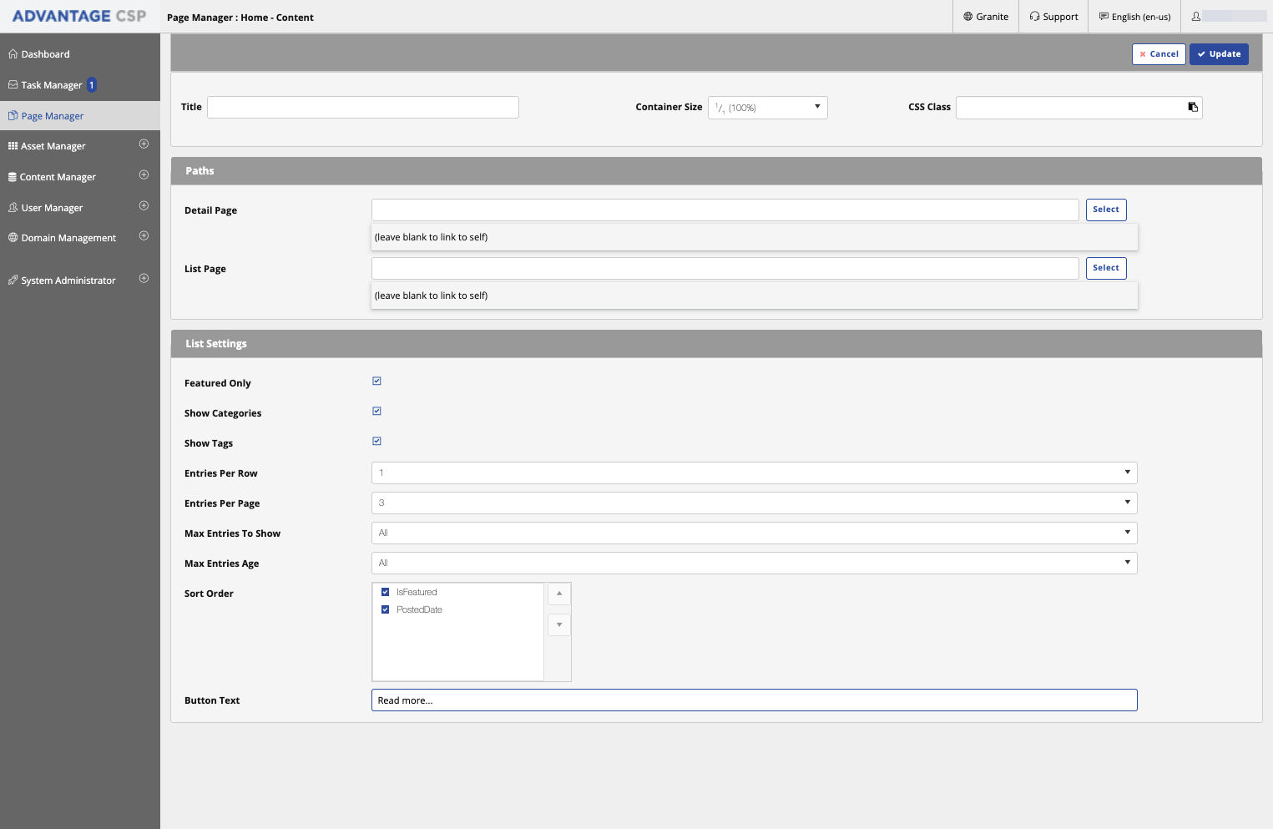The height and width of the screenshot is (829, 1273).
Task: Click the Title input field
Action: (363, 107)
